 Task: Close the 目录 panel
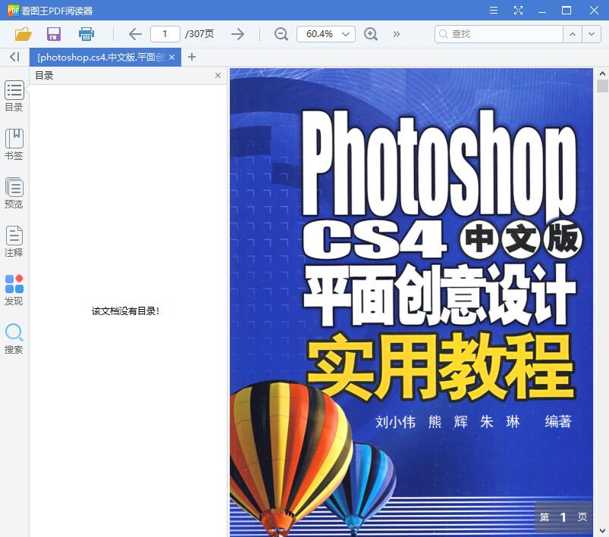218,75
